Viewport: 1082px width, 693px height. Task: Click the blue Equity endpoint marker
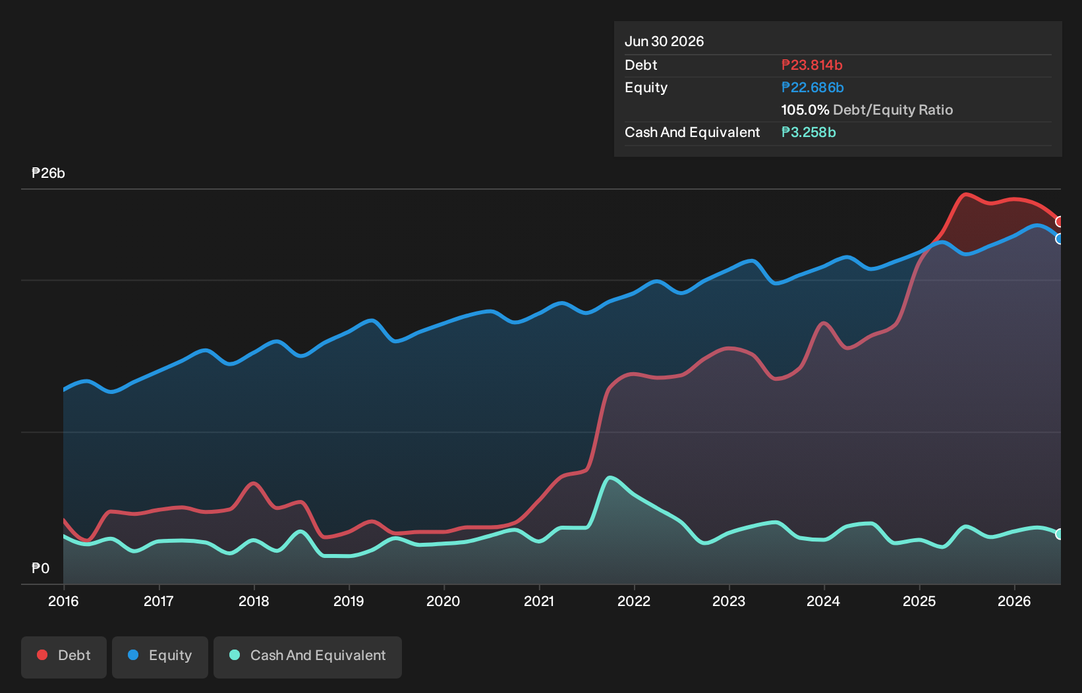(x=1060, y=239)
